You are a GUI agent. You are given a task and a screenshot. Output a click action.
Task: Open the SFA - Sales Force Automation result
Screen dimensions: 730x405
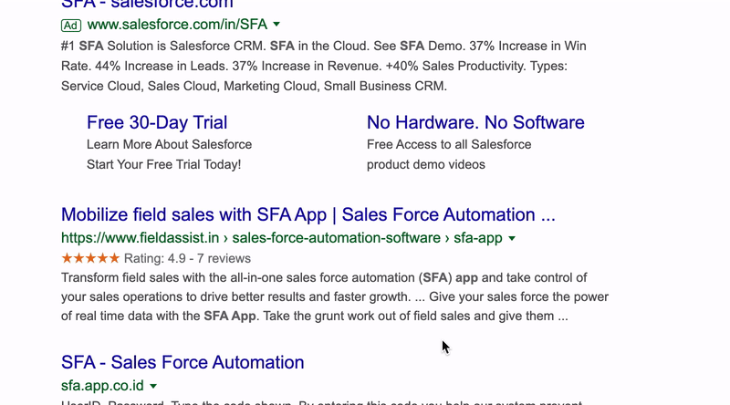(182, 362)
